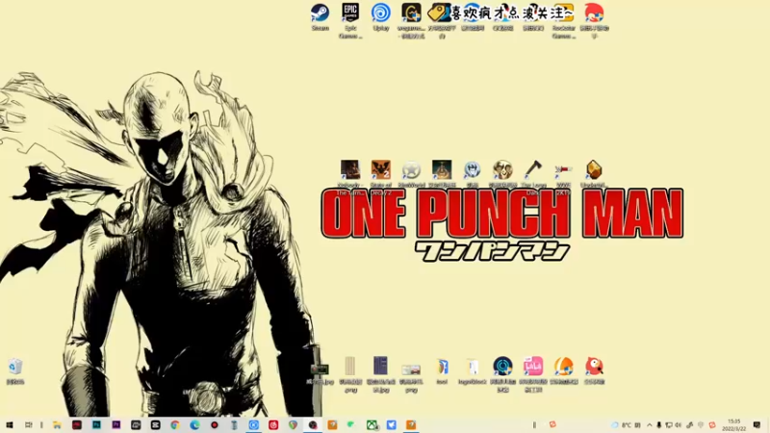The width and height of the screenshot is (770, 433).
Task: Open Photoshop from the taskbar
Action: [x=96, y=424]
